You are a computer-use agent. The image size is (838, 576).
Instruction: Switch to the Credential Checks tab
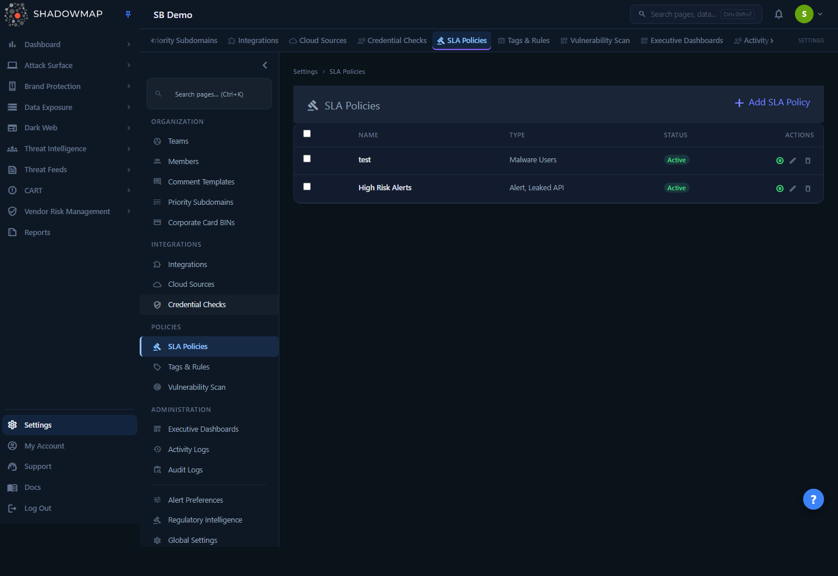click(392, 41)
